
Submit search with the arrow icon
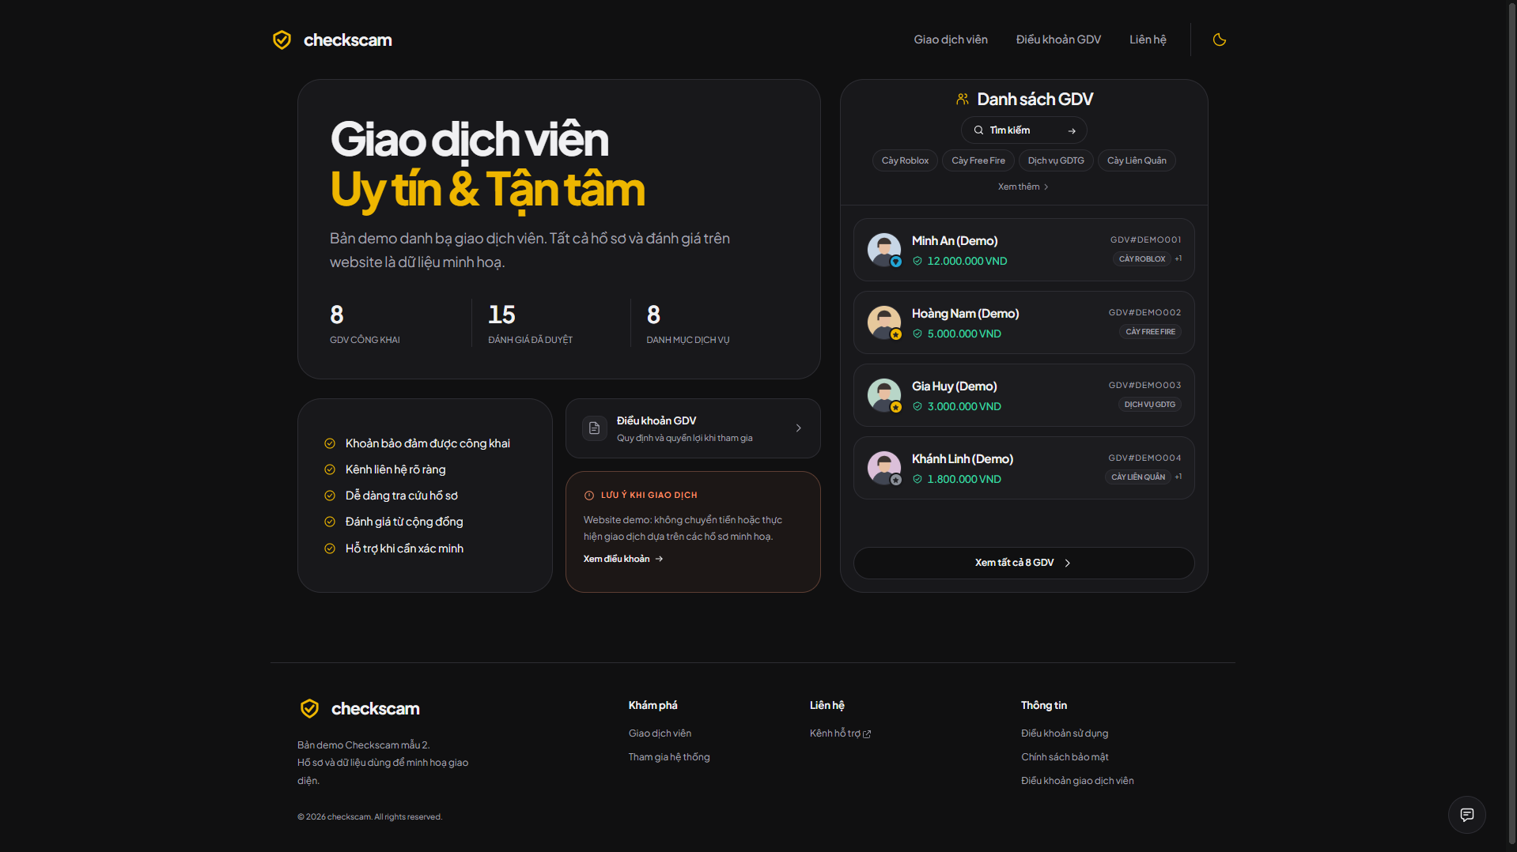[x=1072, y=131]
